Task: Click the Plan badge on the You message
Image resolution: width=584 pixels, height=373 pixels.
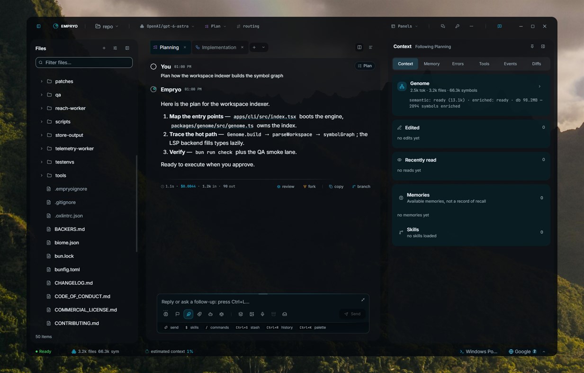Action: point(365,66)
